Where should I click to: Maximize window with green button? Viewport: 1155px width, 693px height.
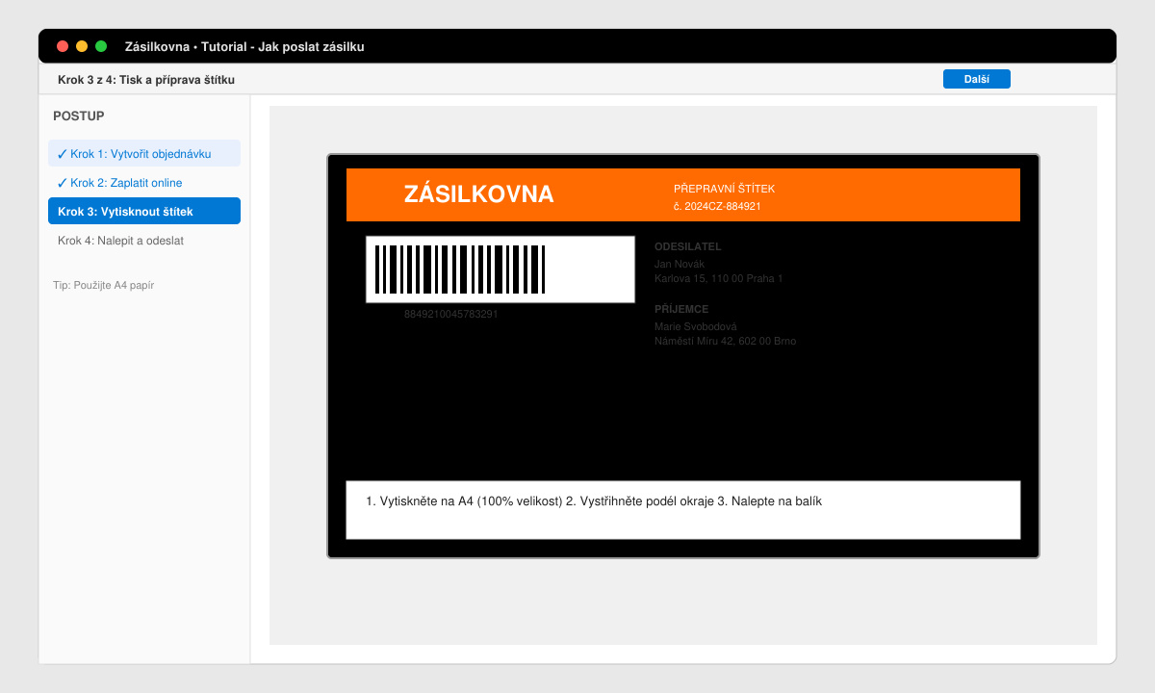coord(101,46)
